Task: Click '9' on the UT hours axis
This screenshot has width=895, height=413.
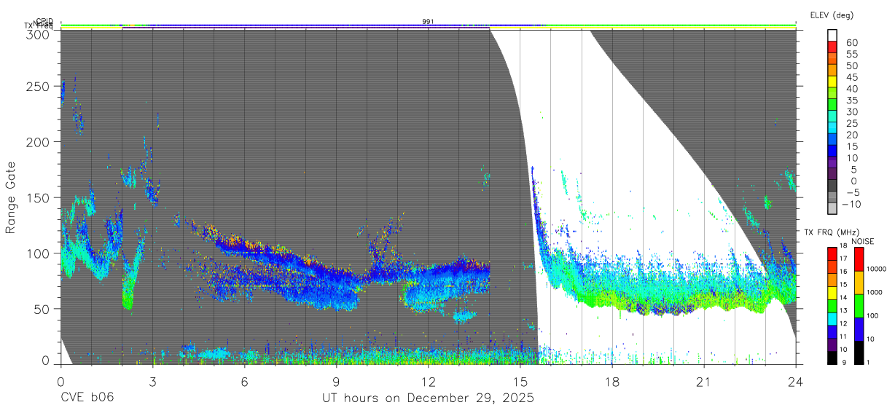Action: tap(336, 381)
